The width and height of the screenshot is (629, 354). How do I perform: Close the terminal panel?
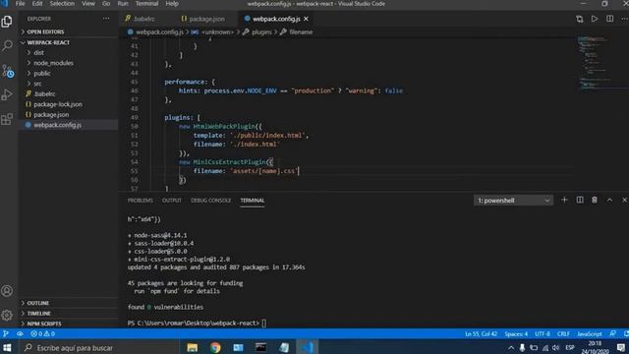[624, 200]
